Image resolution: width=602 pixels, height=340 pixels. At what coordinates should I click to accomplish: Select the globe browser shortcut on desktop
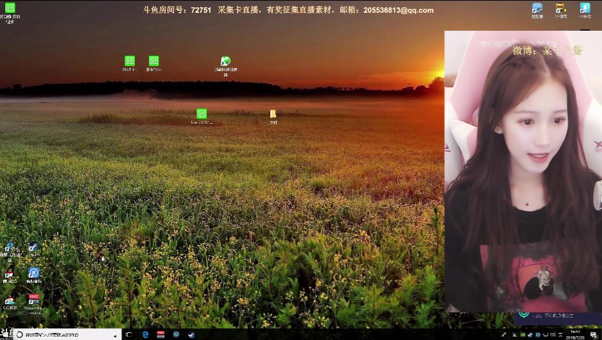(x=226, y=66)
